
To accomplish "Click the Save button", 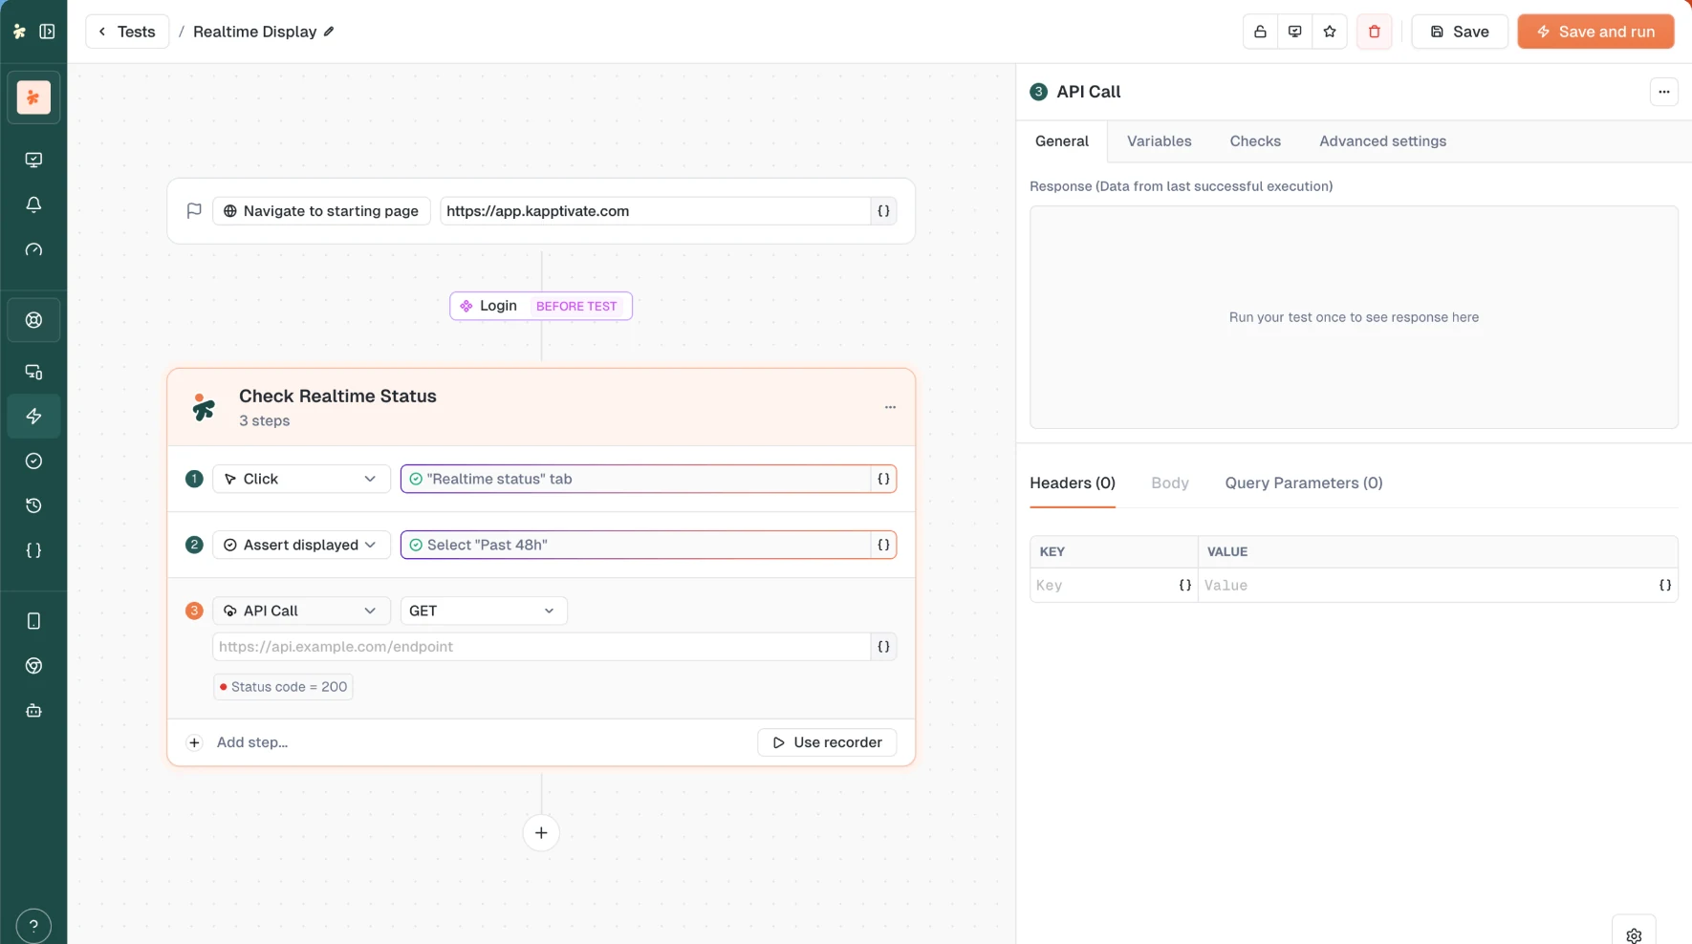I will coord(1459,32).
